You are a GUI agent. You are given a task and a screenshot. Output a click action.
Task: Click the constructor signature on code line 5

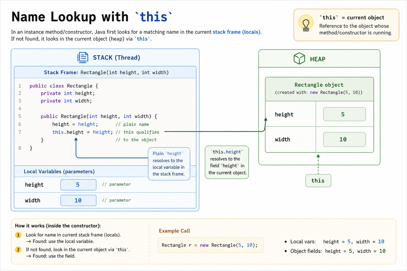(x=99, y=116)
